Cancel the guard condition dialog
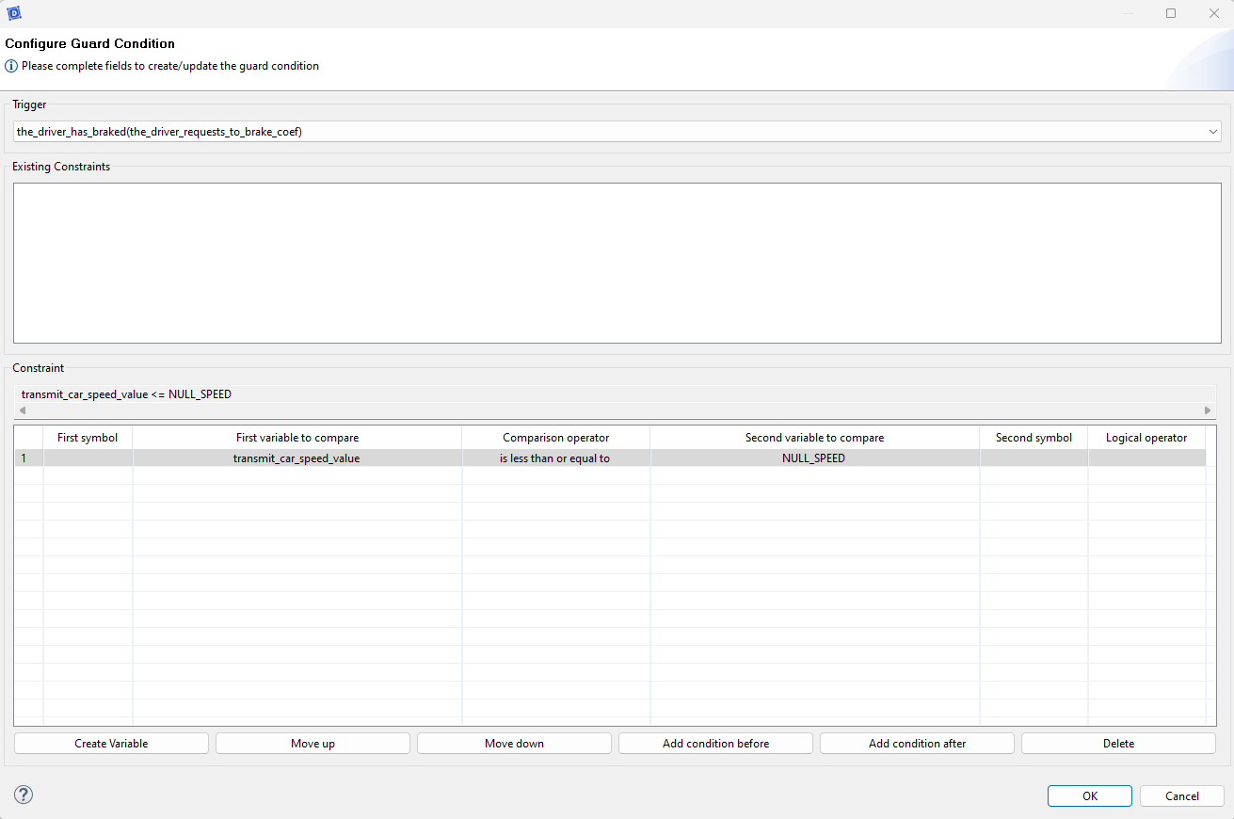 coord(1182,795)
